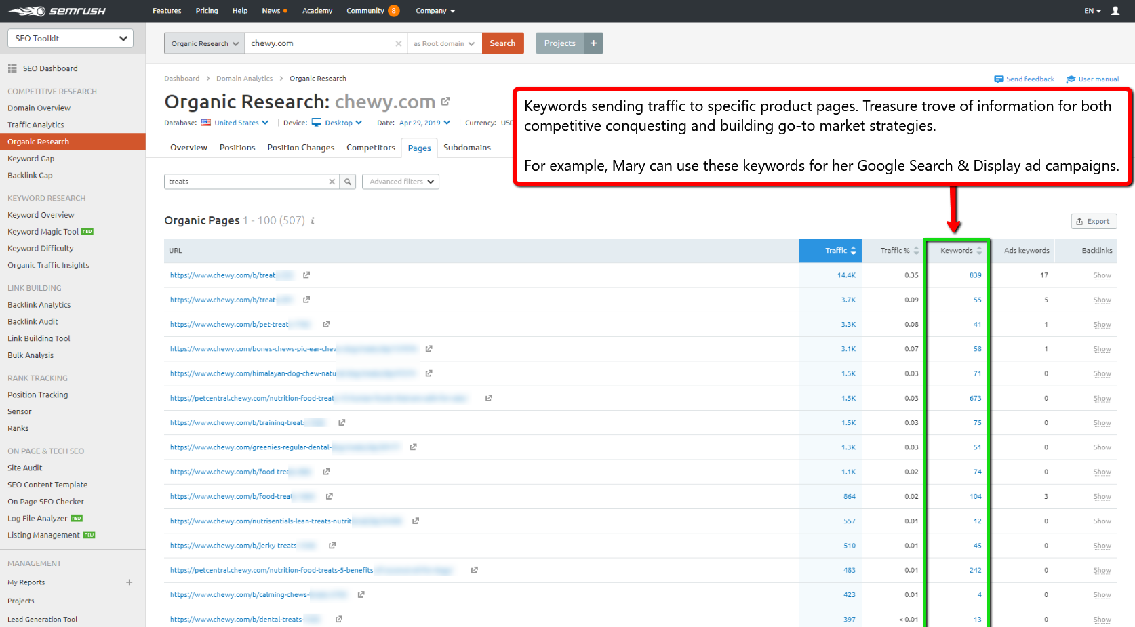Expand the Company menu dropdown
Screen dimensions: 1135x627
click(x=435, y=11)
